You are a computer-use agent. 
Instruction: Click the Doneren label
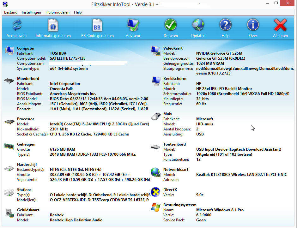171,36
